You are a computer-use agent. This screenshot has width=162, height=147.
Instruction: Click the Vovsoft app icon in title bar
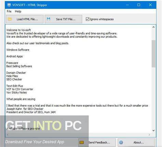[x=9, y=5]
